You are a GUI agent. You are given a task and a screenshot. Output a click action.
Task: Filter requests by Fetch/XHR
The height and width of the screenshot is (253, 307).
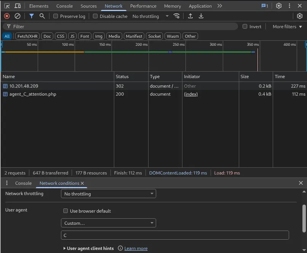(27, 36)
